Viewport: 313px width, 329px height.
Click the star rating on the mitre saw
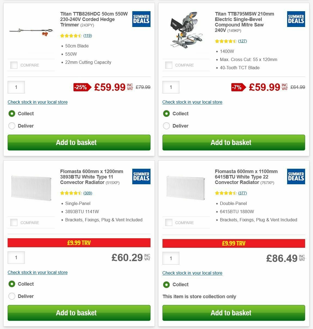225,41
